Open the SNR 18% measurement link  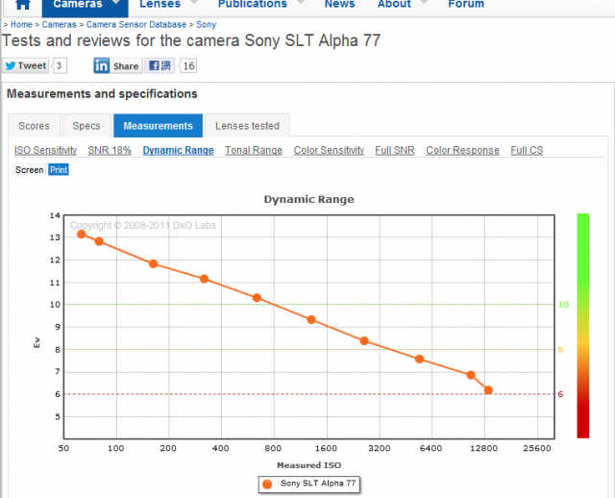(x=110, y=150)
